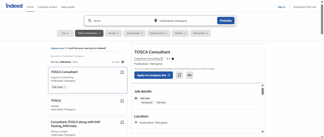Click the location pin icon in search bar

156,21
